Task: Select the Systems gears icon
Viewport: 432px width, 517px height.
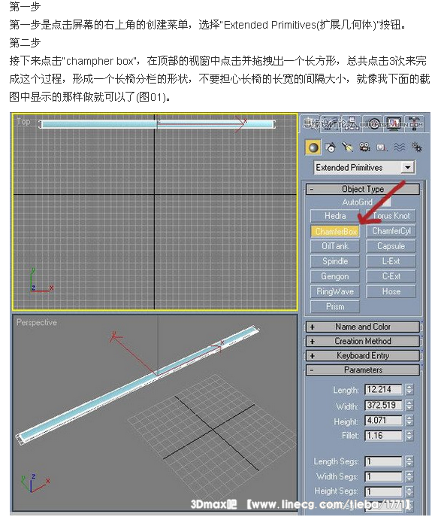Action: 416,147
